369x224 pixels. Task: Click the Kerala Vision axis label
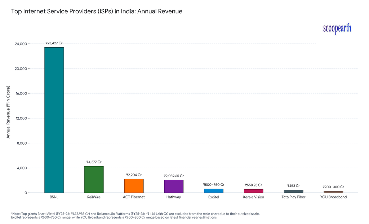click(x=253, y=197)
